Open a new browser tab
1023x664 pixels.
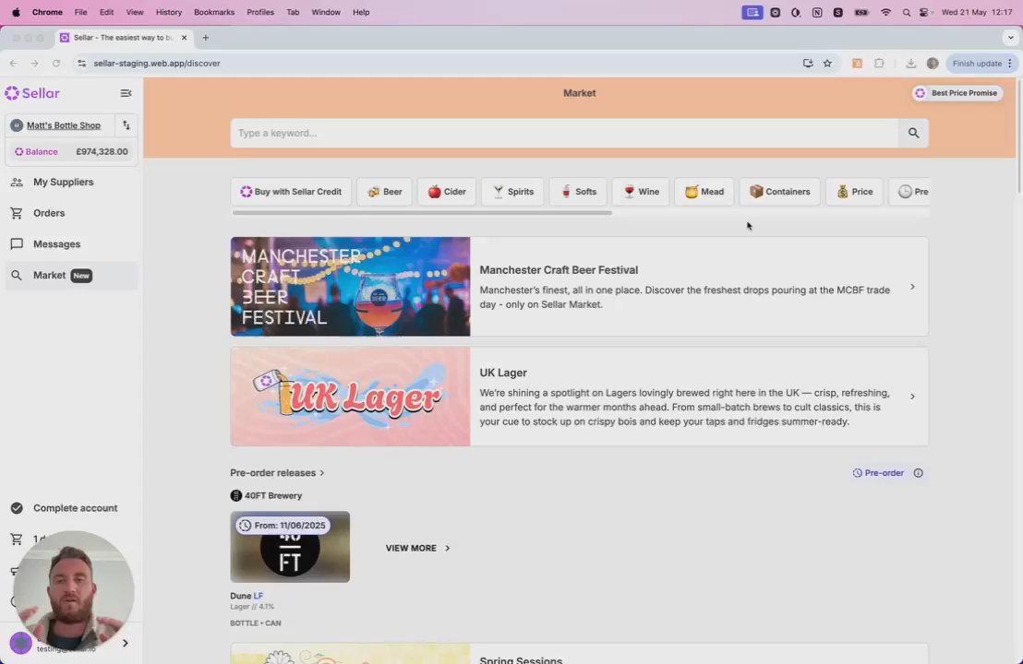(206, 38)
